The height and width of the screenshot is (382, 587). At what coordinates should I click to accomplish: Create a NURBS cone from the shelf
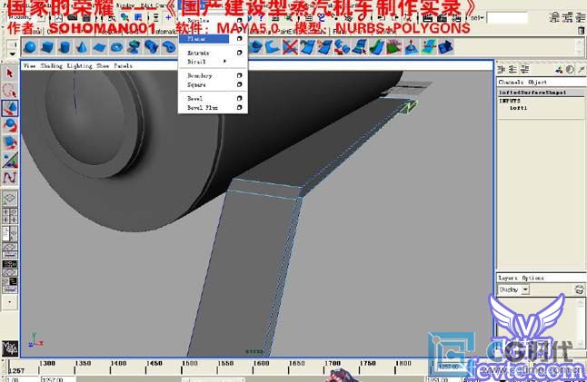coord(82,47)
